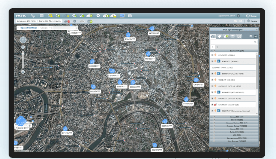Open the calendar icon in the toolbar
This screenshot has width=276, height=159.
130,16
